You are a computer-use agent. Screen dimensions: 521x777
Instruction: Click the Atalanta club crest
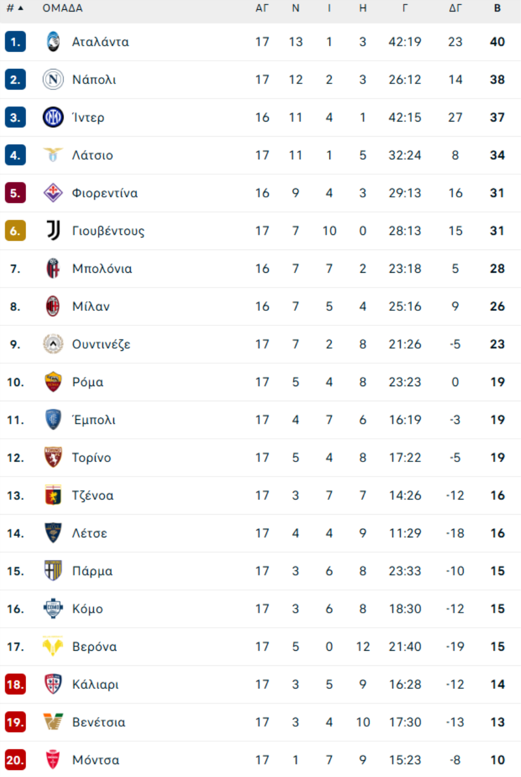(x=53, y=42)
